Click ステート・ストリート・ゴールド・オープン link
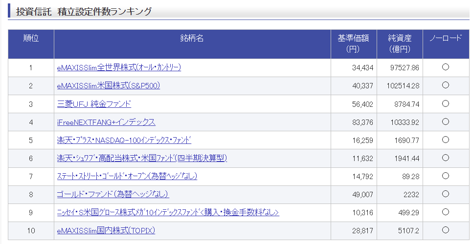Viewport: 472px width, 244px height. [x=127, y=176]
